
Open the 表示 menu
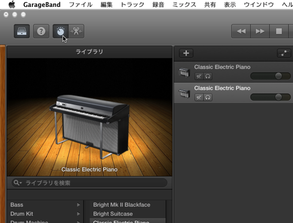coord(230,4)
